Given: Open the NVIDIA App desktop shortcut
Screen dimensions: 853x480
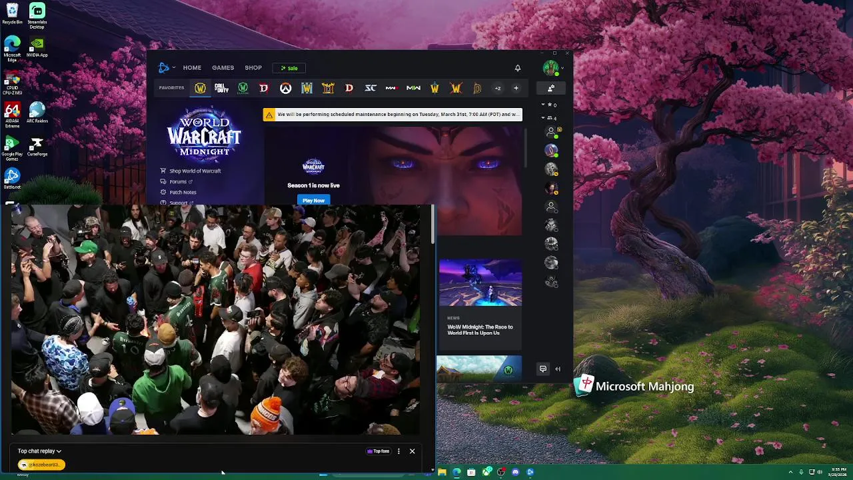Looking at the screenshot, I should point(37,47).
